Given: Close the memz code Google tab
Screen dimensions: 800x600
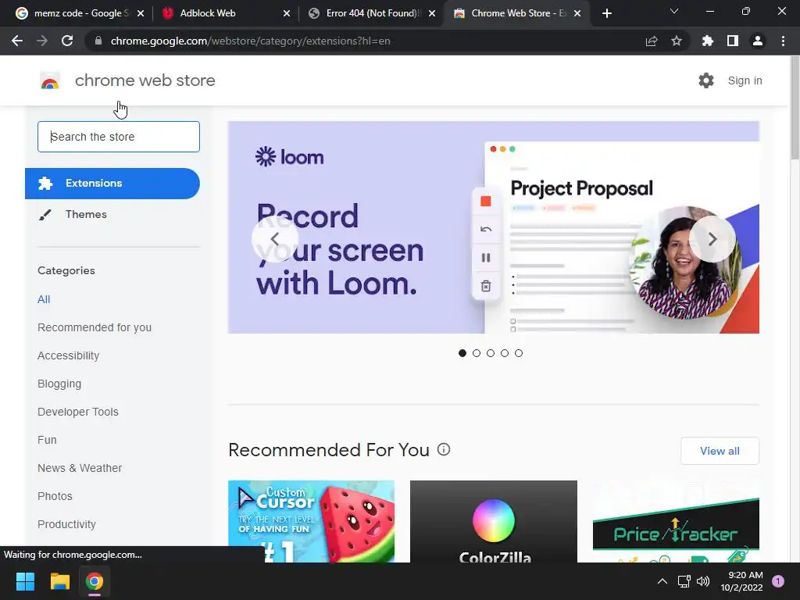Looking at the screenshot, I should tap(141, 13).
